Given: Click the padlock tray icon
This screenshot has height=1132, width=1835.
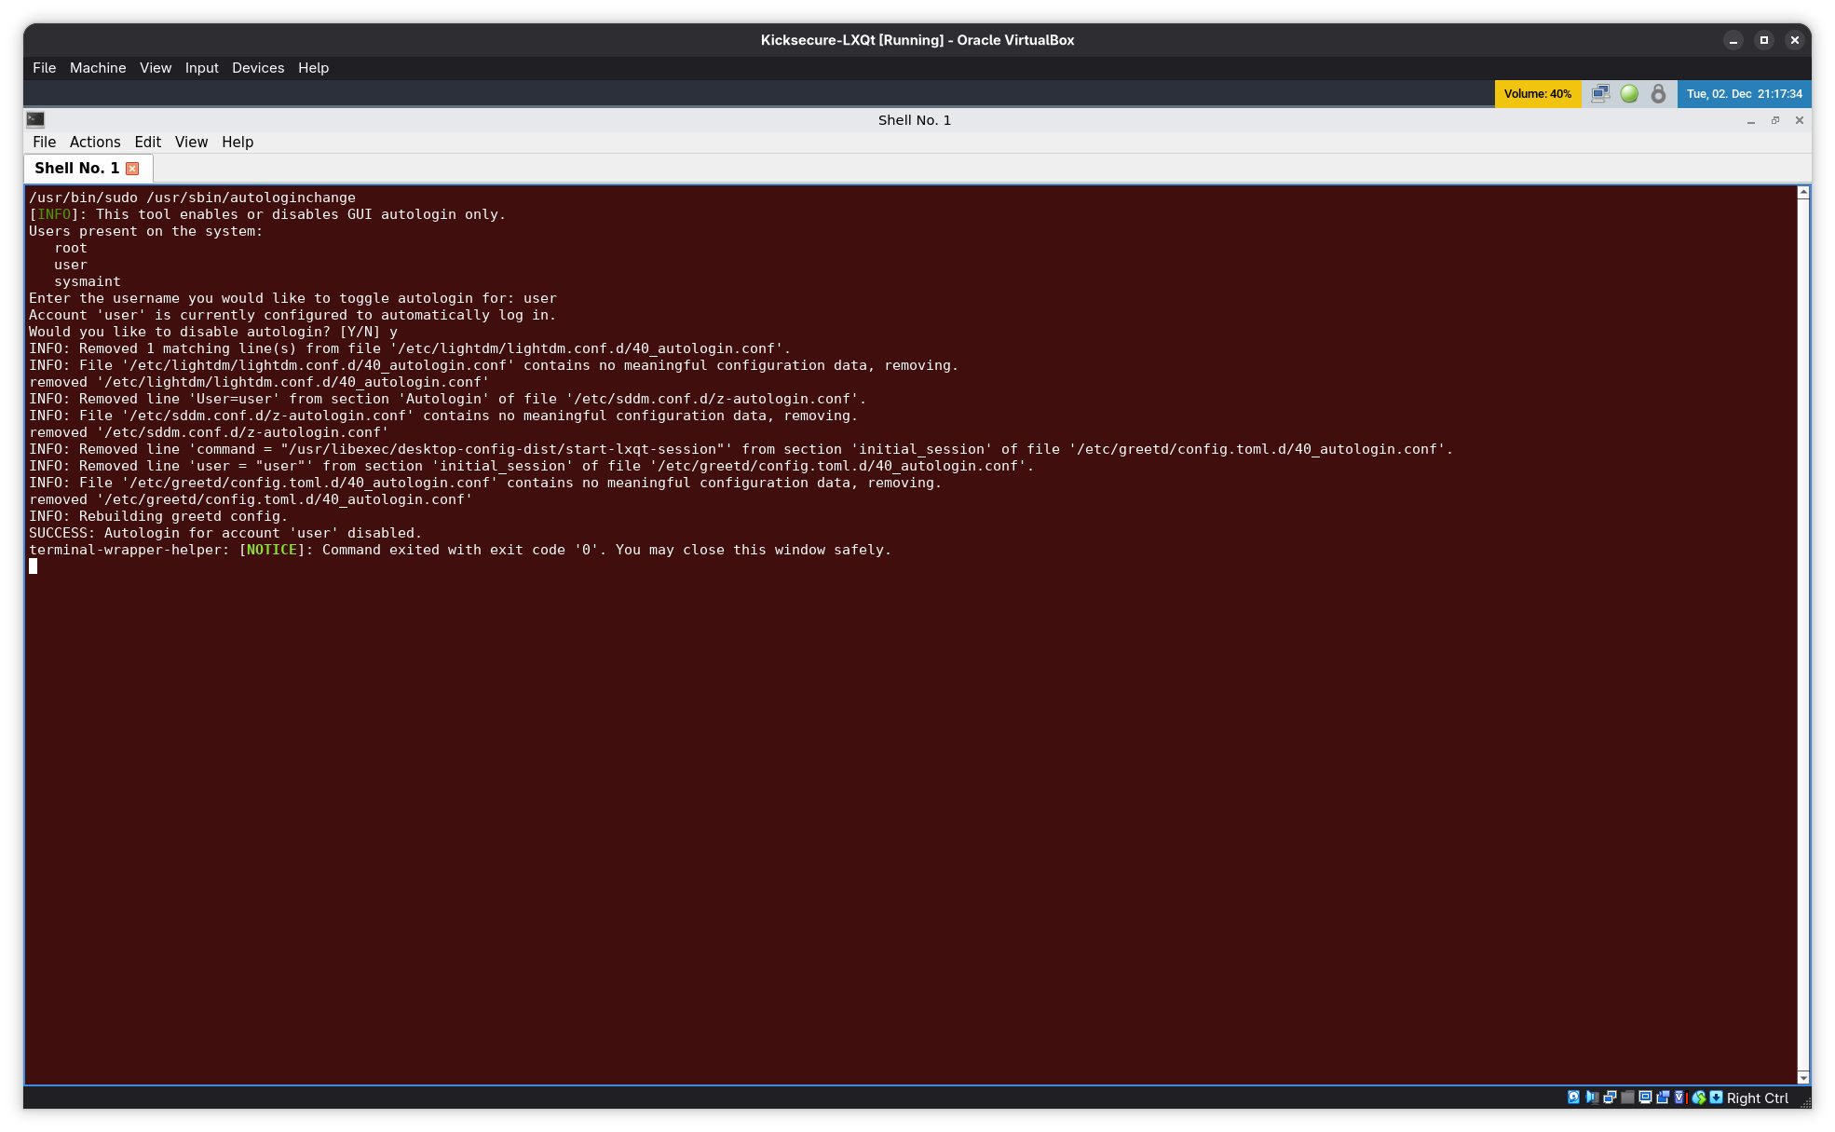Looking at the screenshot, I should click(1658, 93).
